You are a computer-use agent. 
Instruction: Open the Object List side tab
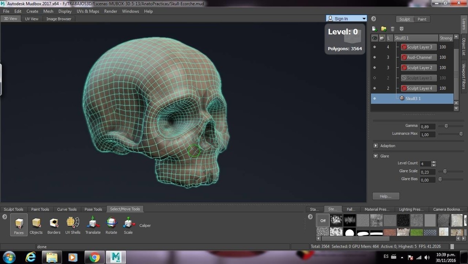click(464, 46)
